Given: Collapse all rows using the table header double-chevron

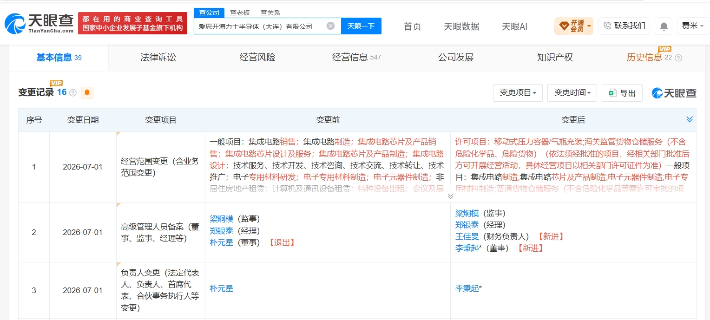Looking at the screenshot, I should click(690, 119).
